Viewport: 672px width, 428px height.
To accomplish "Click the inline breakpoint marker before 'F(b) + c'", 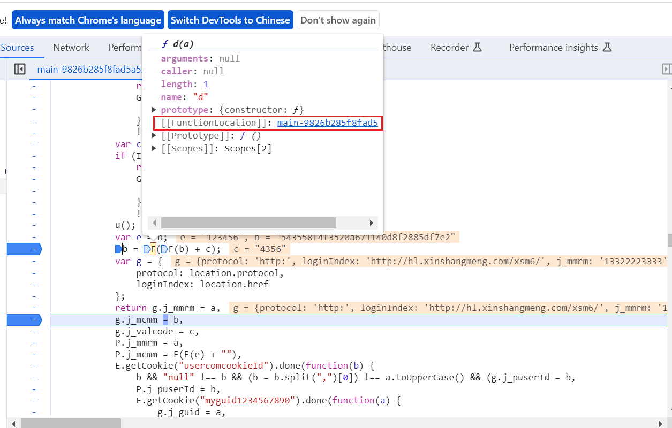I will 164,249.
